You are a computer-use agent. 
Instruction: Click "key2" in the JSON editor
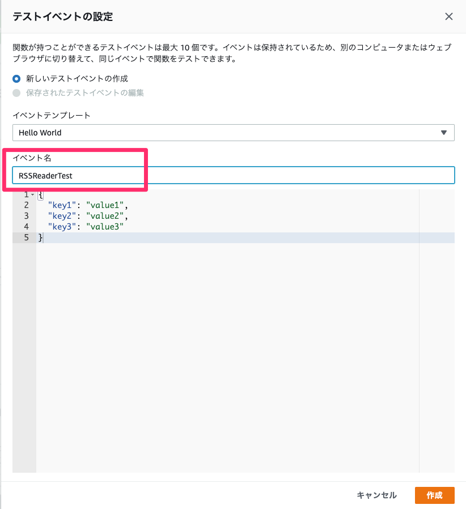point(61,215)
